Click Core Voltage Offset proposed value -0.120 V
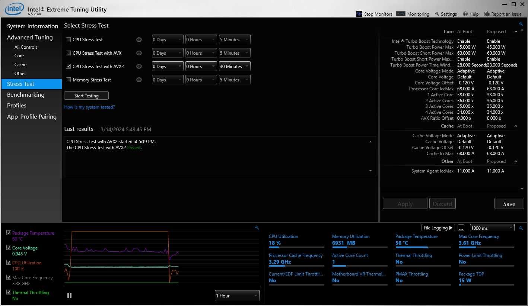 tap(495, 83)
